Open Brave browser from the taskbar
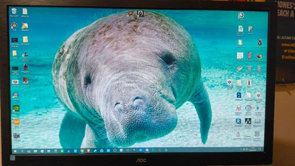295x166 pixels. 88,151
